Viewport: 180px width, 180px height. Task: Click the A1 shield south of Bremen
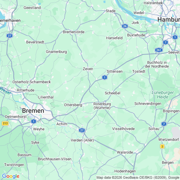[33, 121]
